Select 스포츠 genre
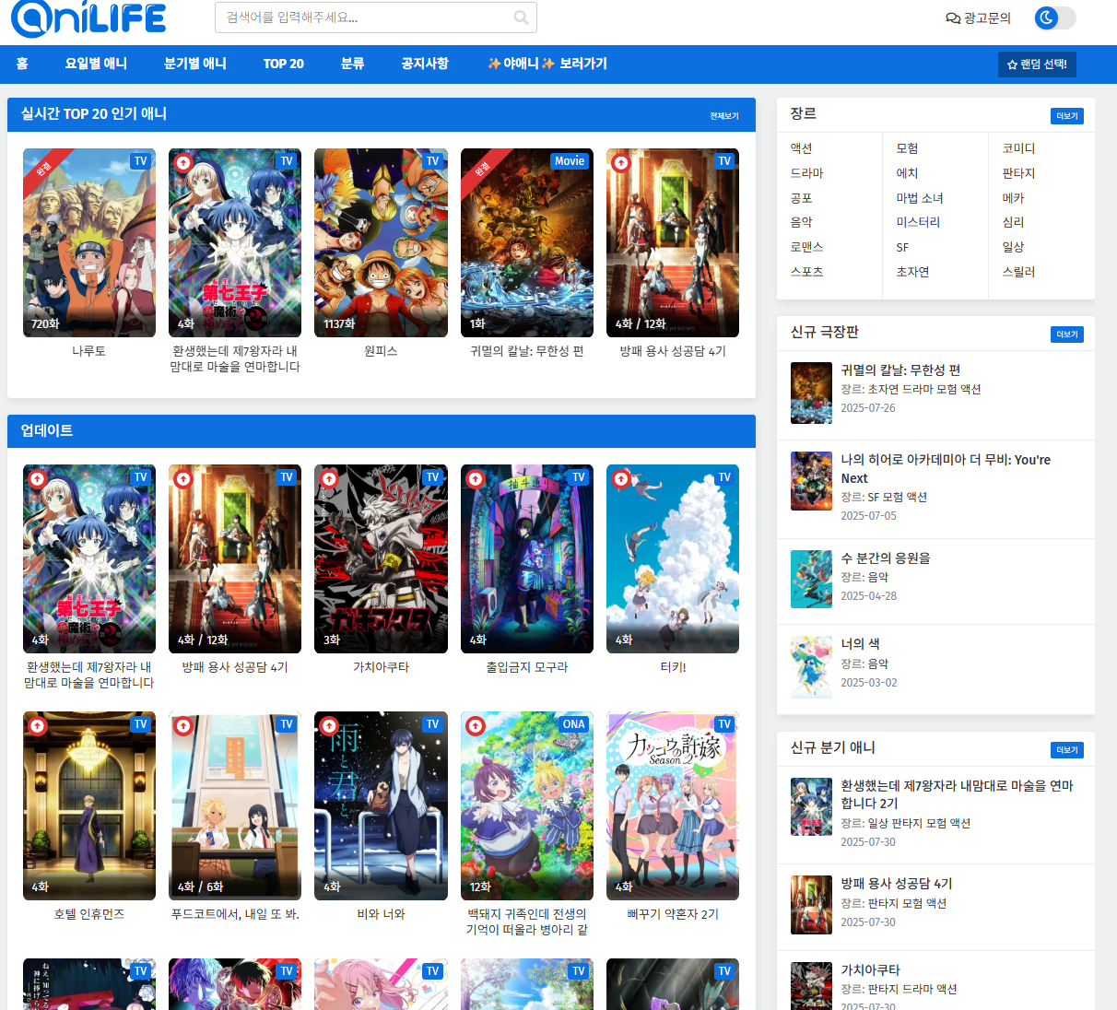This screenshot has height=1010, width=1117. click(806, 272)
